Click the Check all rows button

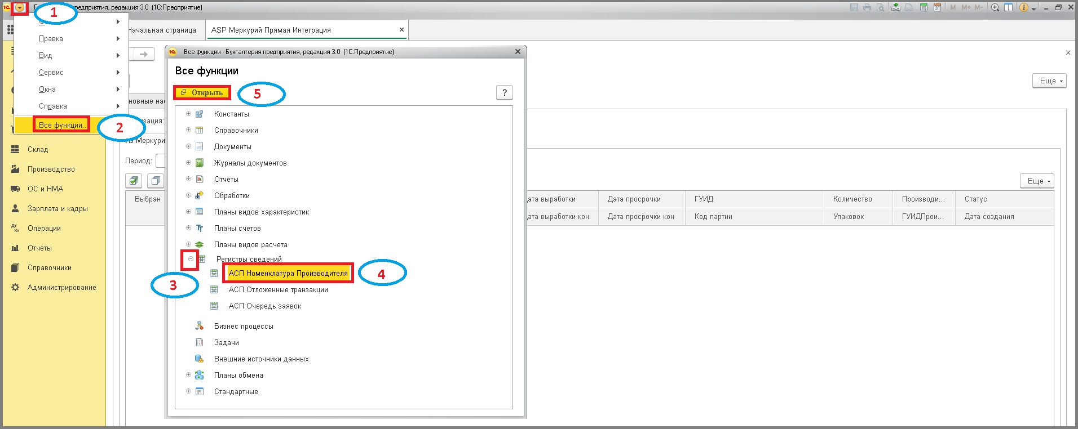(134, 181)
